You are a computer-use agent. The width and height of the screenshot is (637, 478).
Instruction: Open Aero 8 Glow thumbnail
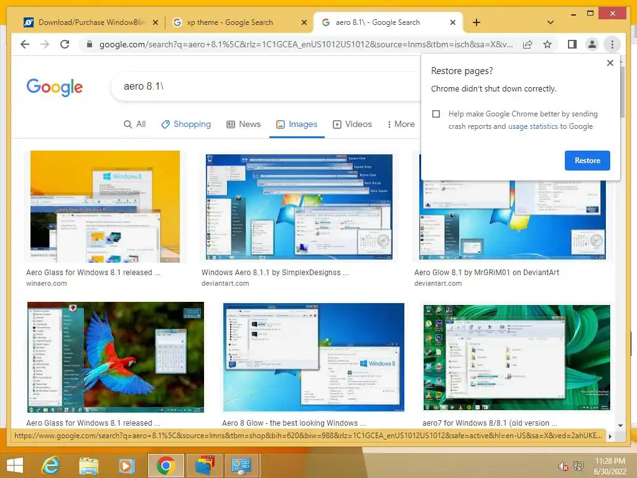(x=314, y=357)
